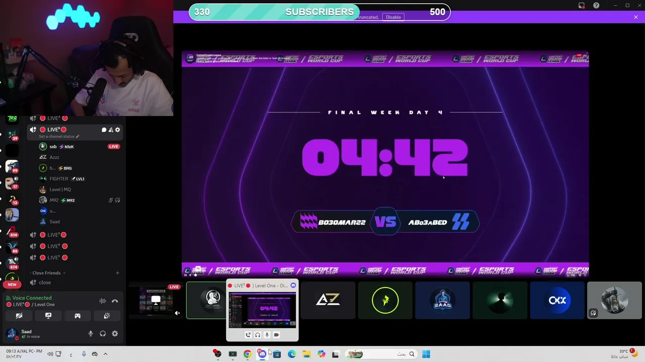
Task: Open the server icon with the 17 badge
Action: point(12,183)
